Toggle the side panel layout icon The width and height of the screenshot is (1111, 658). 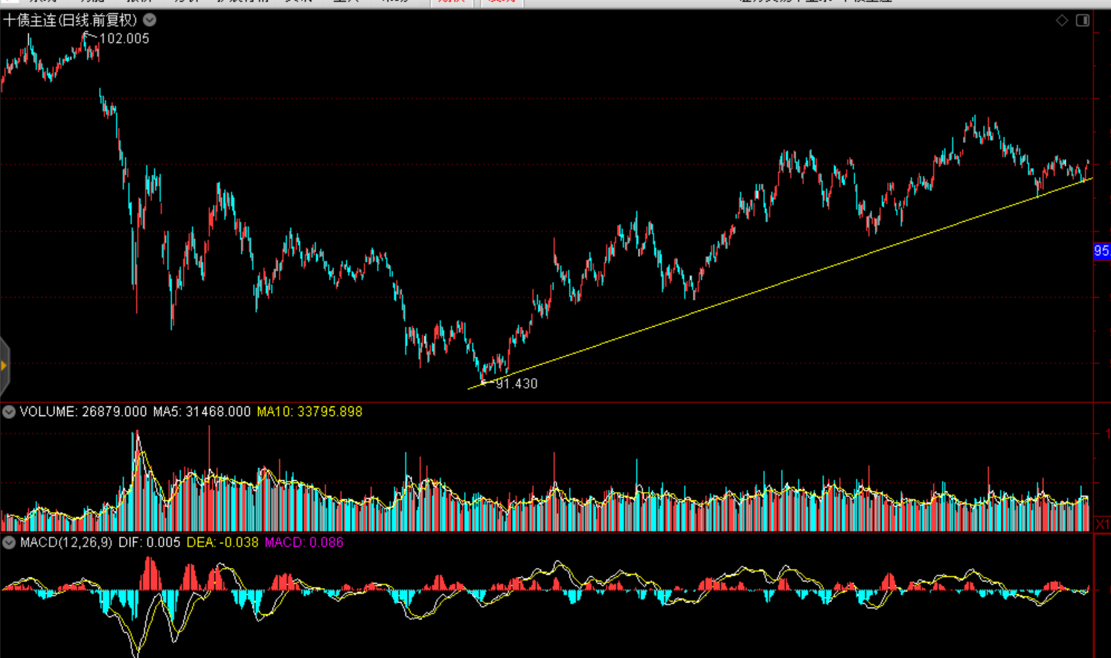[x=1083, y=20]
